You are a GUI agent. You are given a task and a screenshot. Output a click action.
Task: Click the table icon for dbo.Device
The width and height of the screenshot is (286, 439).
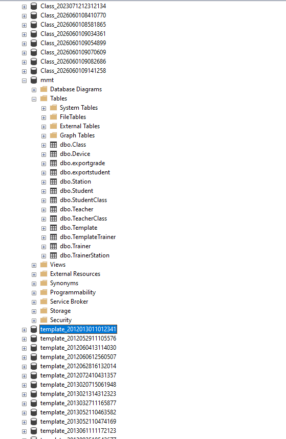(53, 154)
